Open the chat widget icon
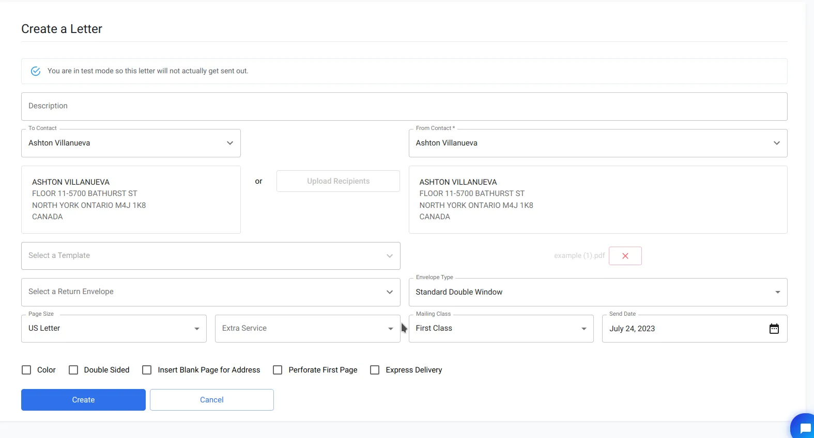 point(804,428)
